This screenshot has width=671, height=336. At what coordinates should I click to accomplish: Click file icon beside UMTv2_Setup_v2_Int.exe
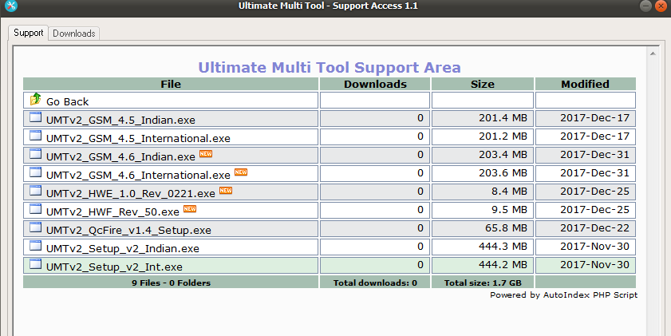point(36,264)
